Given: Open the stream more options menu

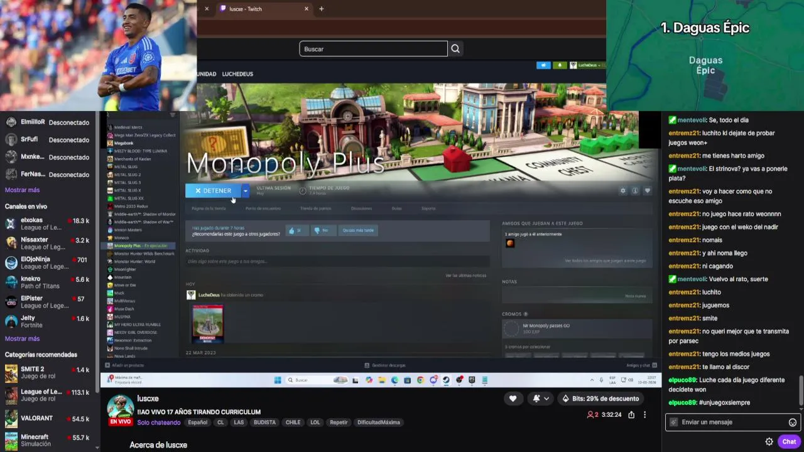Looking at the screenshot, I should 644,415.
